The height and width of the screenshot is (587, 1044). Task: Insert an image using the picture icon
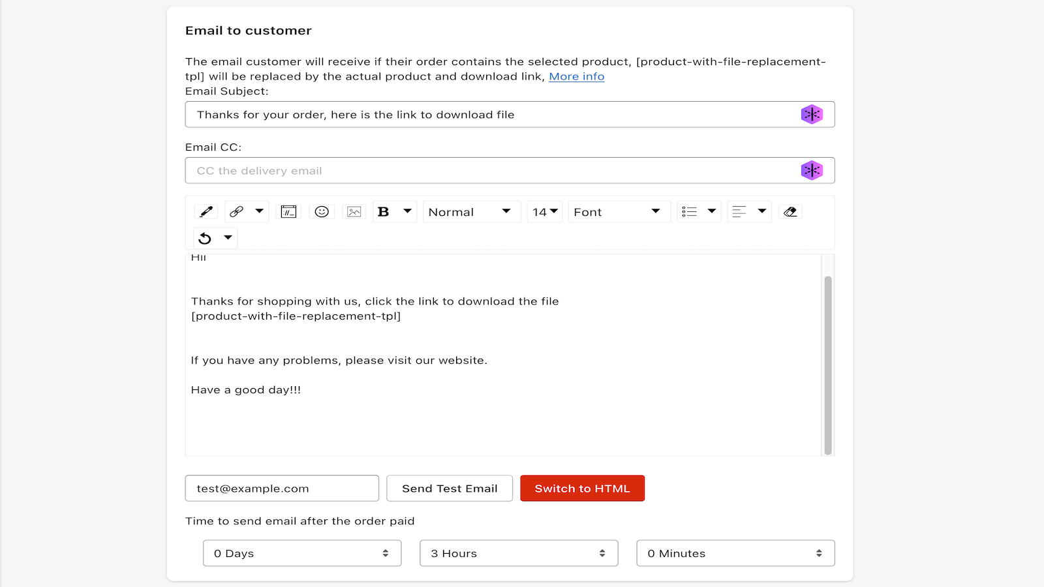[x=354, y=211]
